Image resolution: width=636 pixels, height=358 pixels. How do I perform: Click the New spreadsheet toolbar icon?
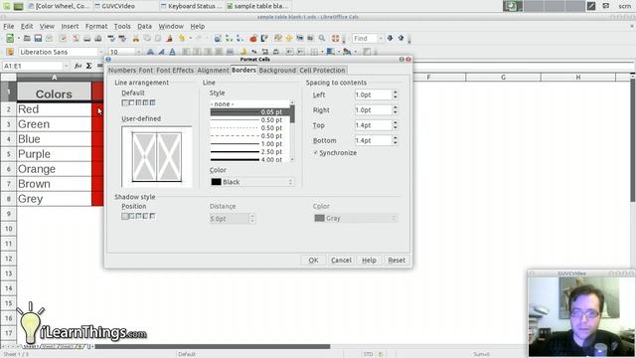coord(10,38)
